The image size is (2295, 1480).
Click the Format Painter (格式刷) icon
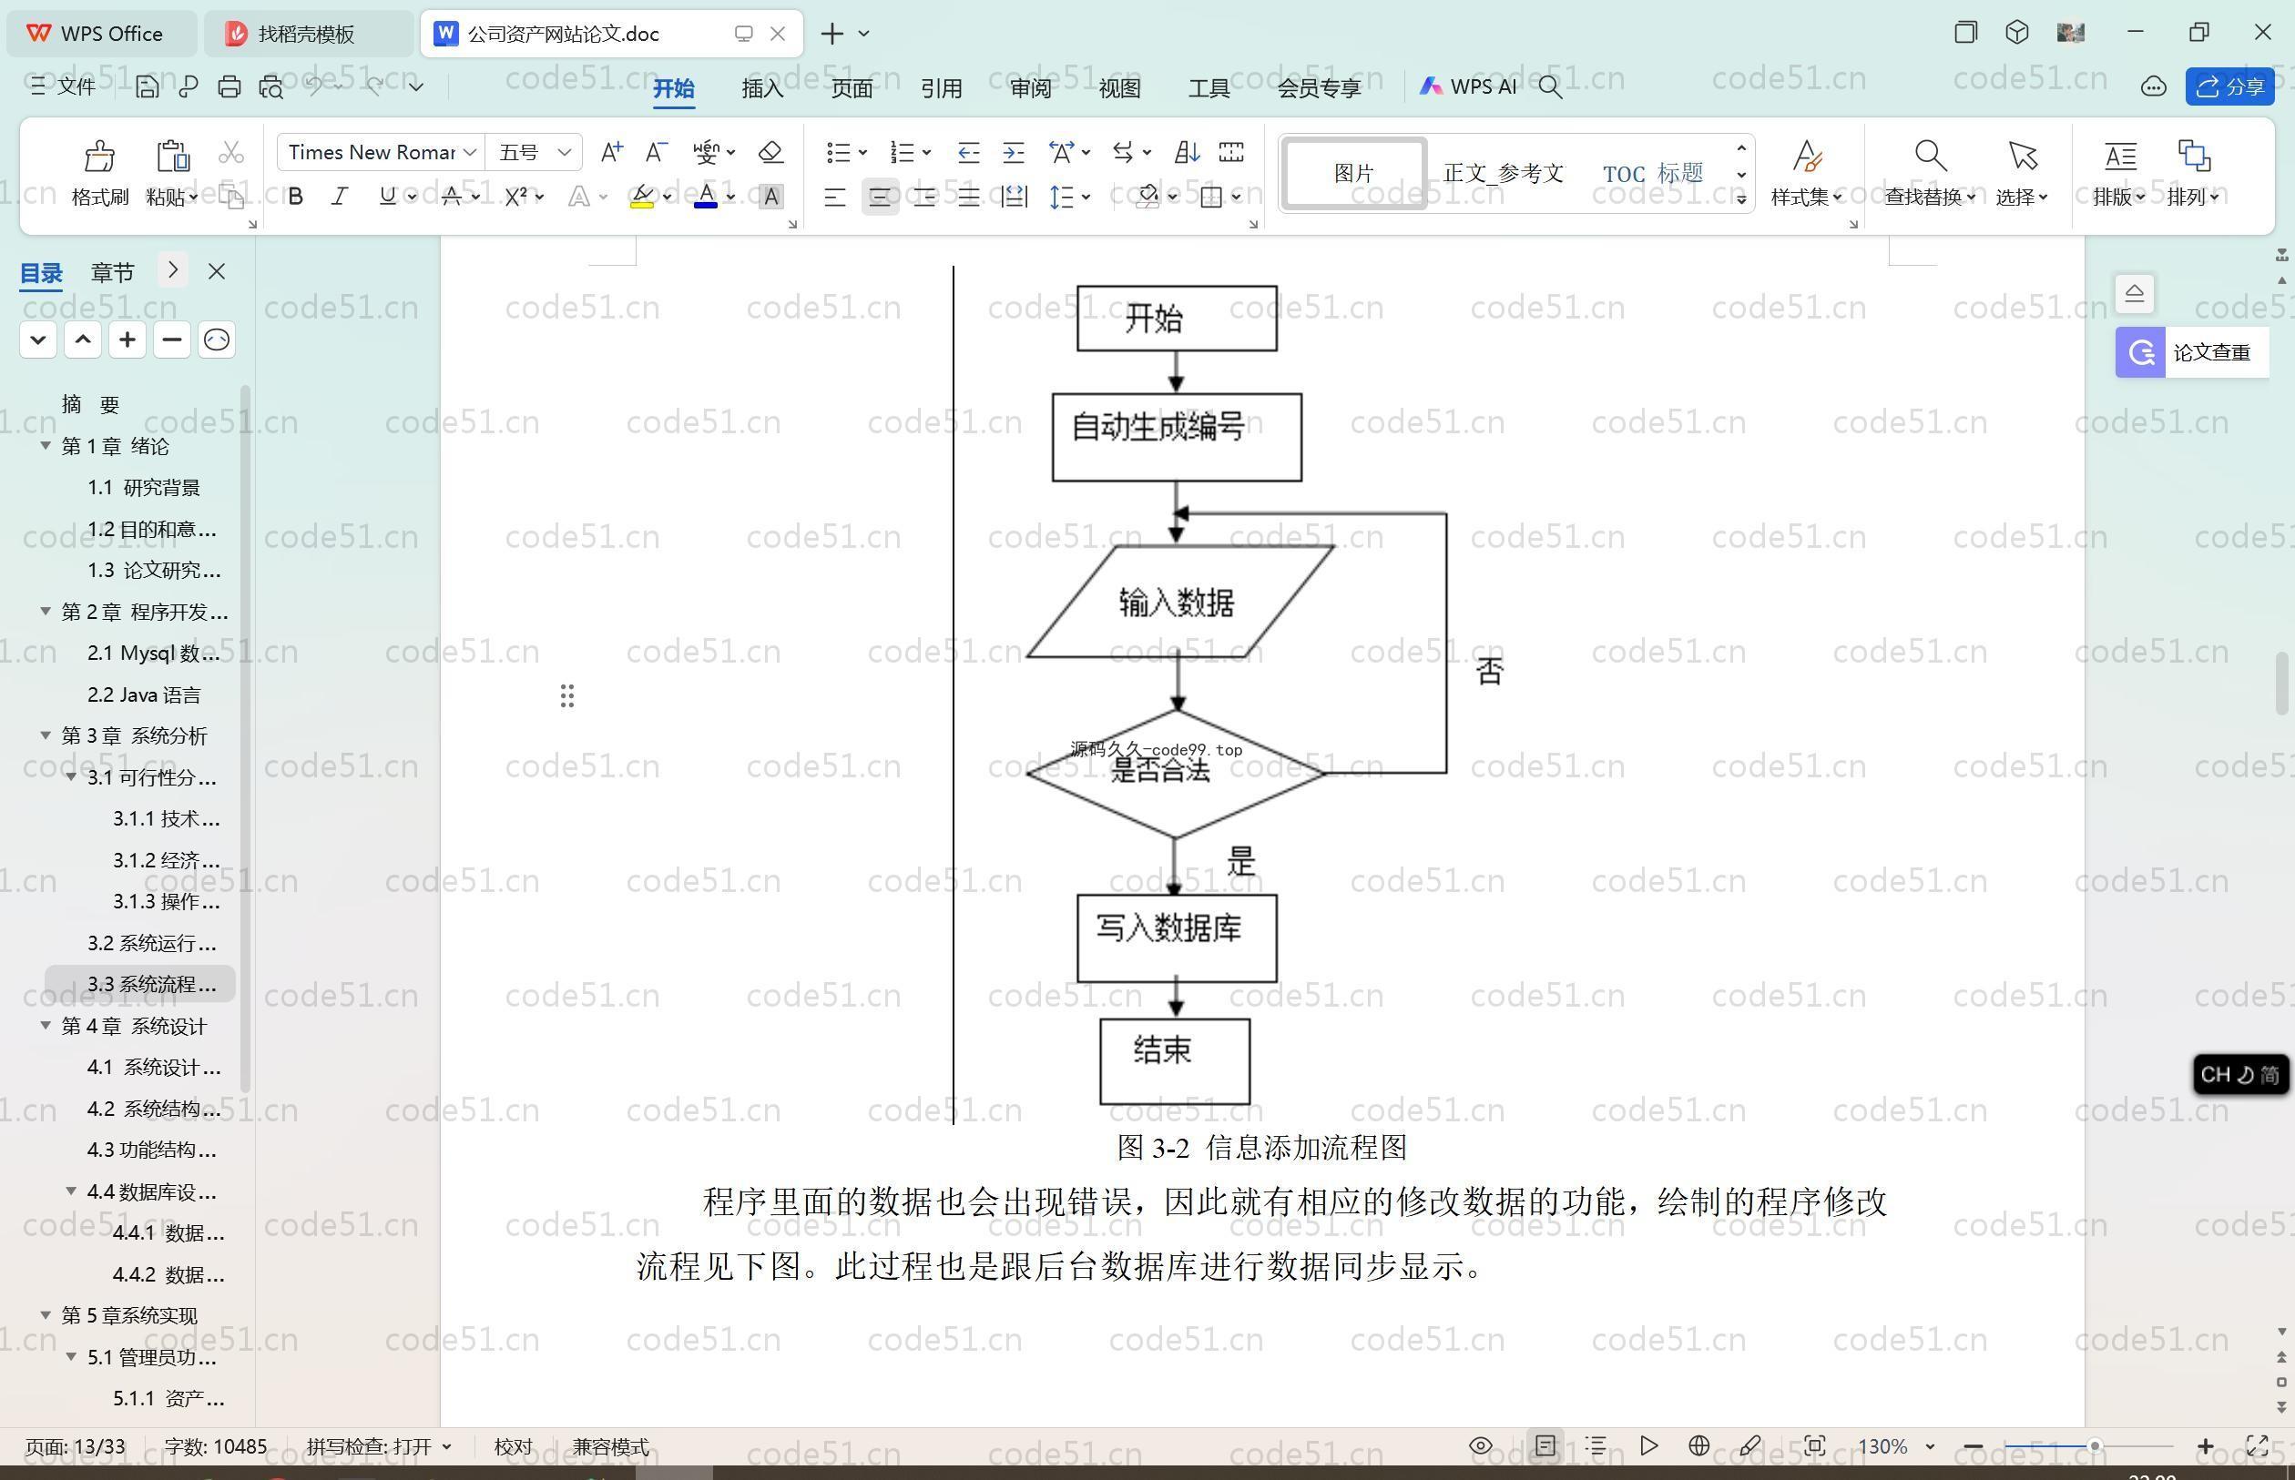coord(99,155)
